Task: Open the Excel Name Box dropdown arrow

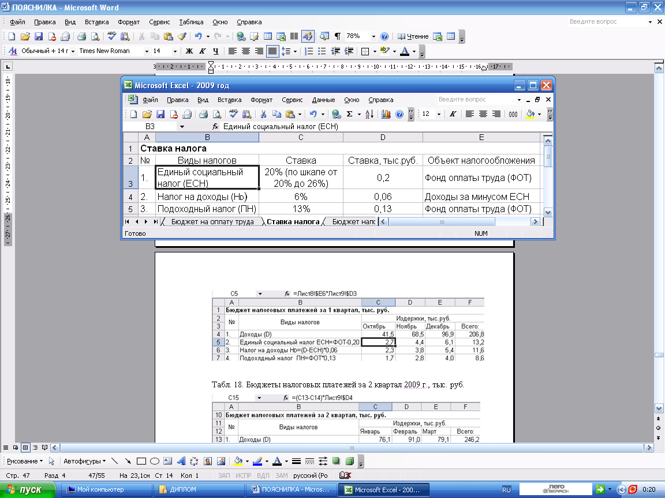Action: pyautogui.click(x=182, y=126)
